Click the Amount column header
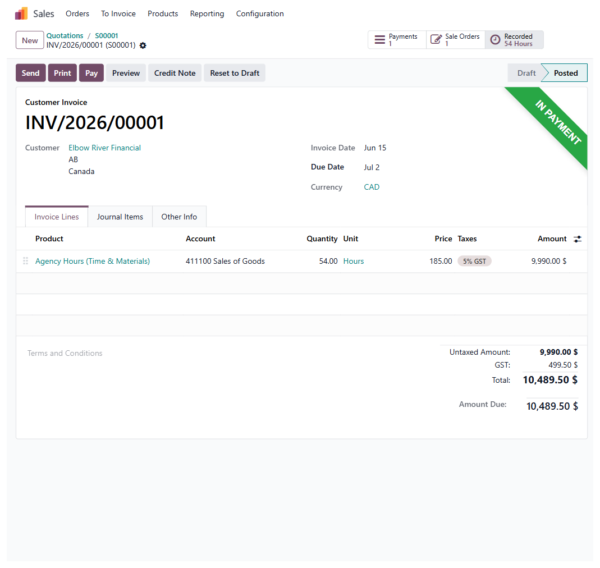The height and width of the screenshot is (568, 600). click(552, 239)
